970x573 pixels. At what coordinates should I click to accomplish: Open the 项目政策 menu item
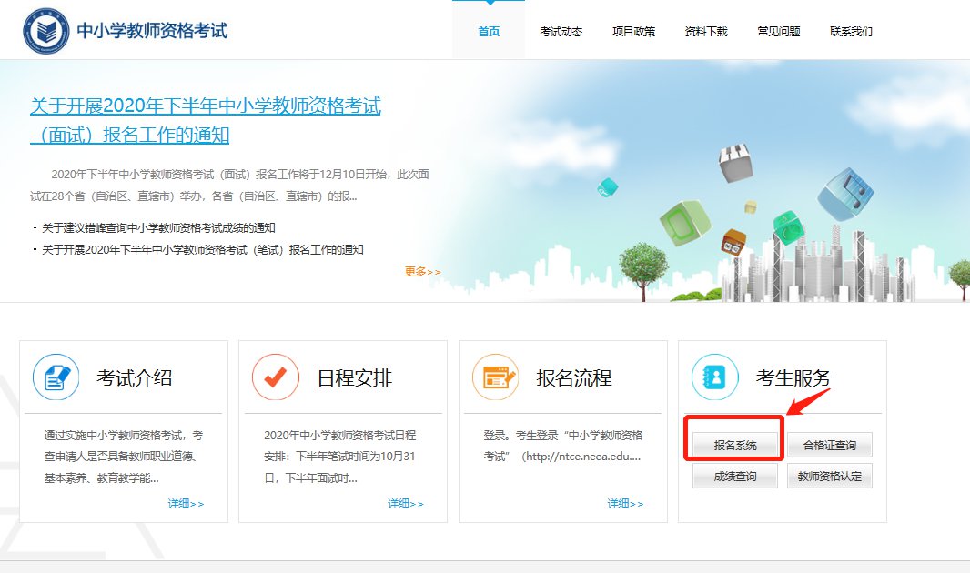(x=633, y=32)
